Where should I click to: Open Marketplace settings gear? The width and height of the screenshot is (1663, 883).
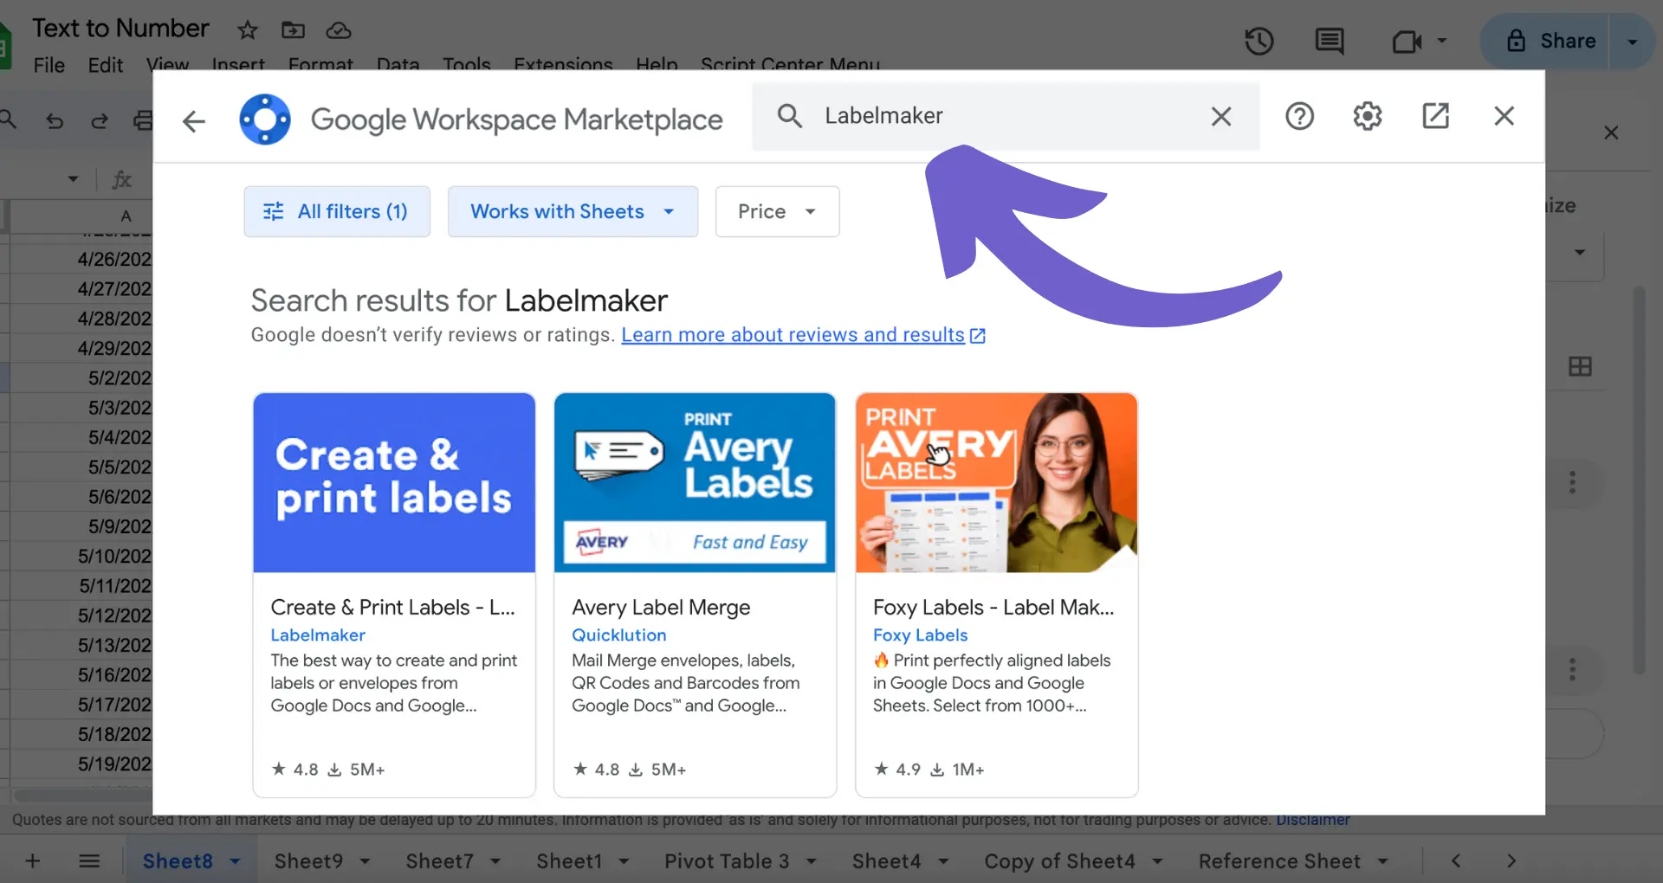tap(1368, 116)
